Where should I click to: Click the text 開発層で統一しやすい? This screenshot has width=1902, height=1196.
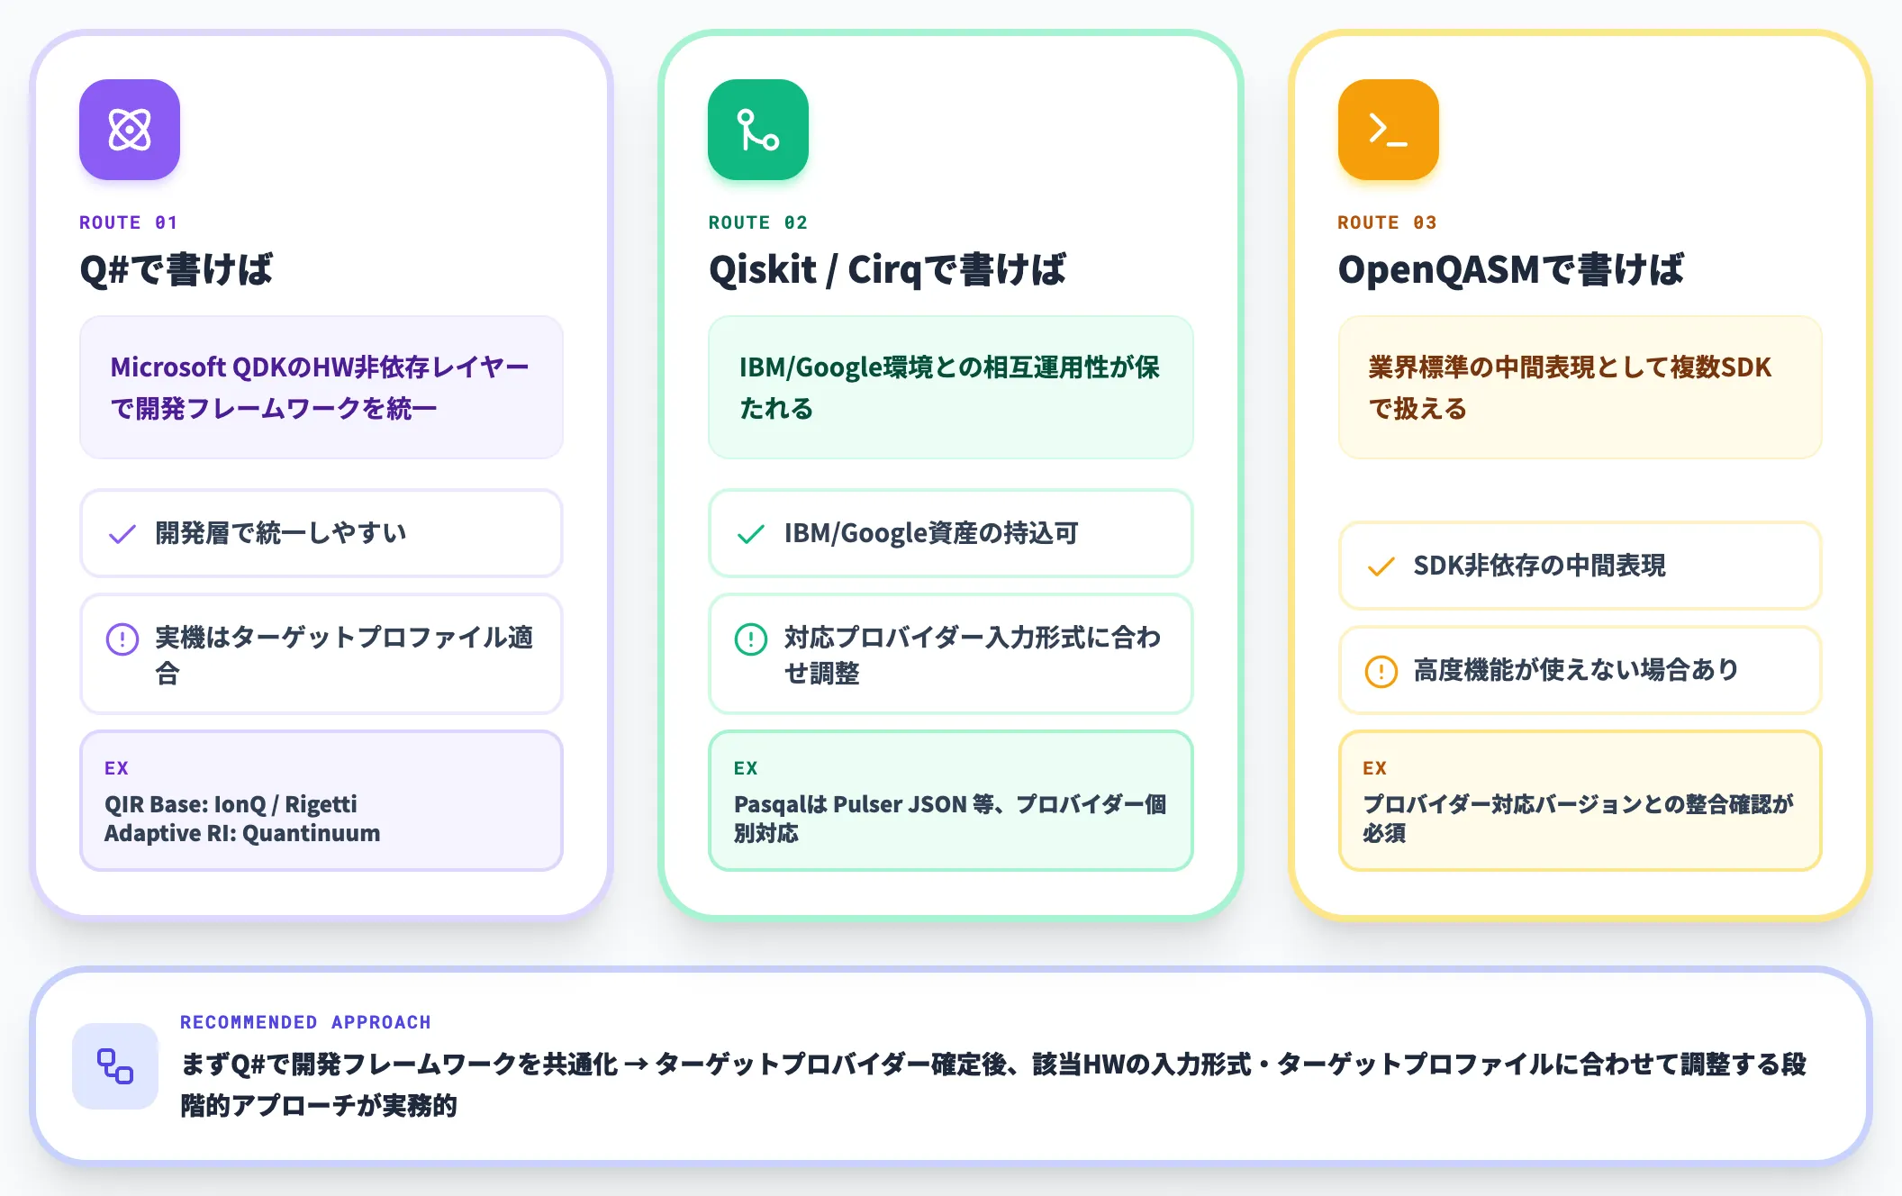[x=281, y=533]
